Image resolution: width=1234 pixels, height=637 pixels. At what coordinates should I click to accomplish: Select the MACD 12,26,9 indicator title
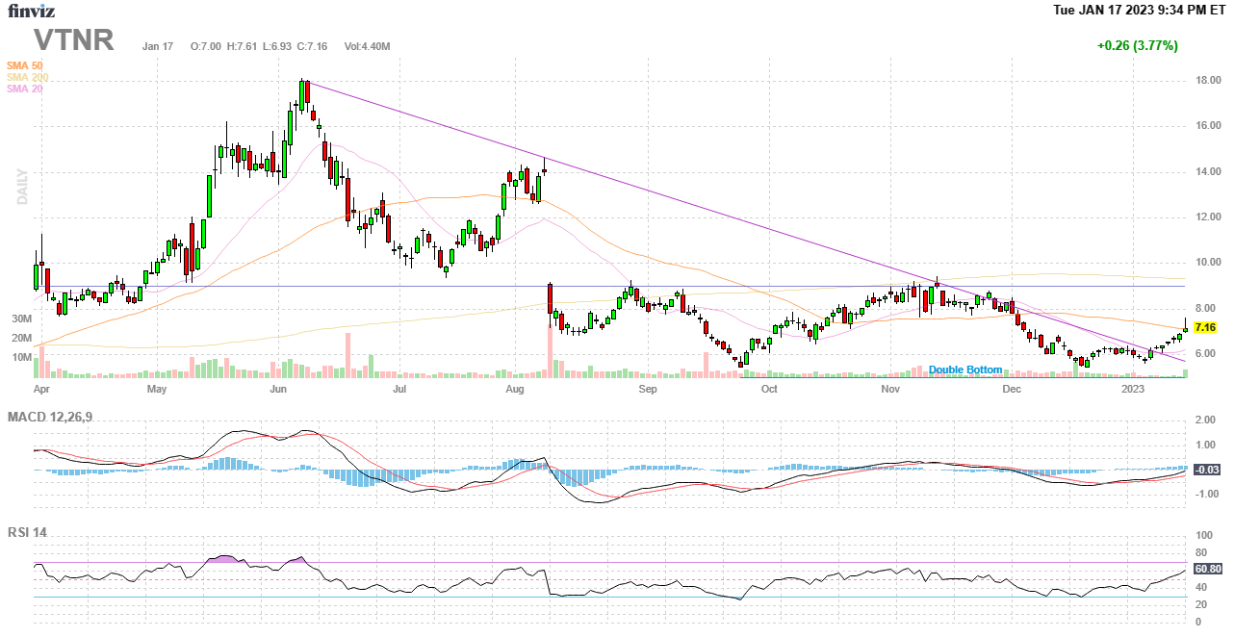point(57,417)
